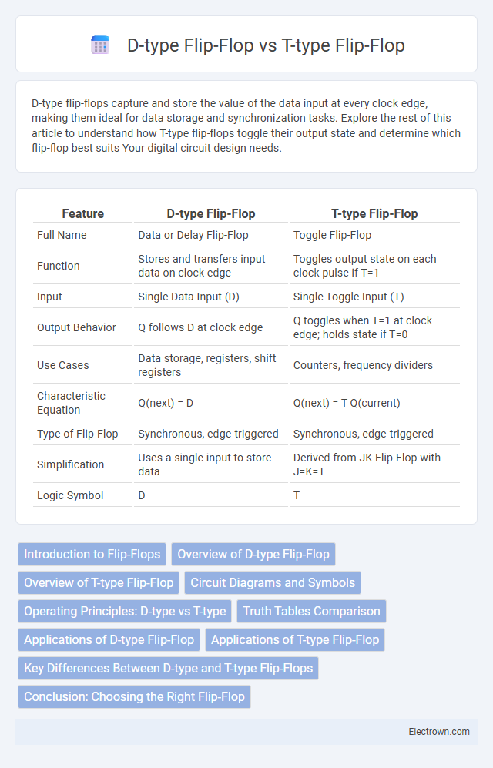Click the page title heading
Viewport: 493px width, 768px height.
tap(266, 45)
